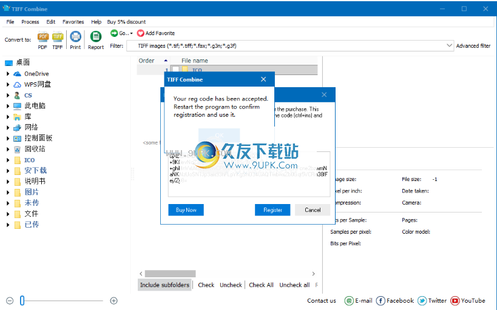The image size is (497, 310).
Task: Click the scroll right arrow of file list
Action: click(x=314, y=274)
